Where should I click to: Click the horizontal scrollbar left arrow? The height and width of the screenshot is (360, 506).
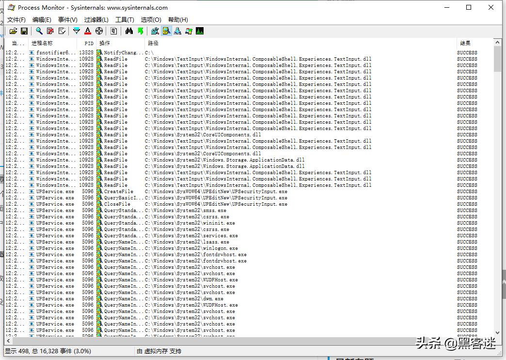coord(8,340)
